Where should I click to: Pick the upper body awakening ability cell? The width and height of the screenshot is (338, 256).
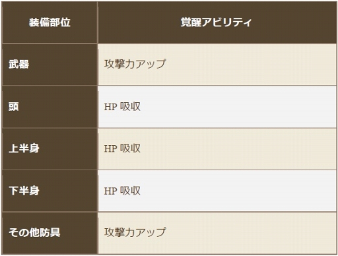[x=217, y=149]
